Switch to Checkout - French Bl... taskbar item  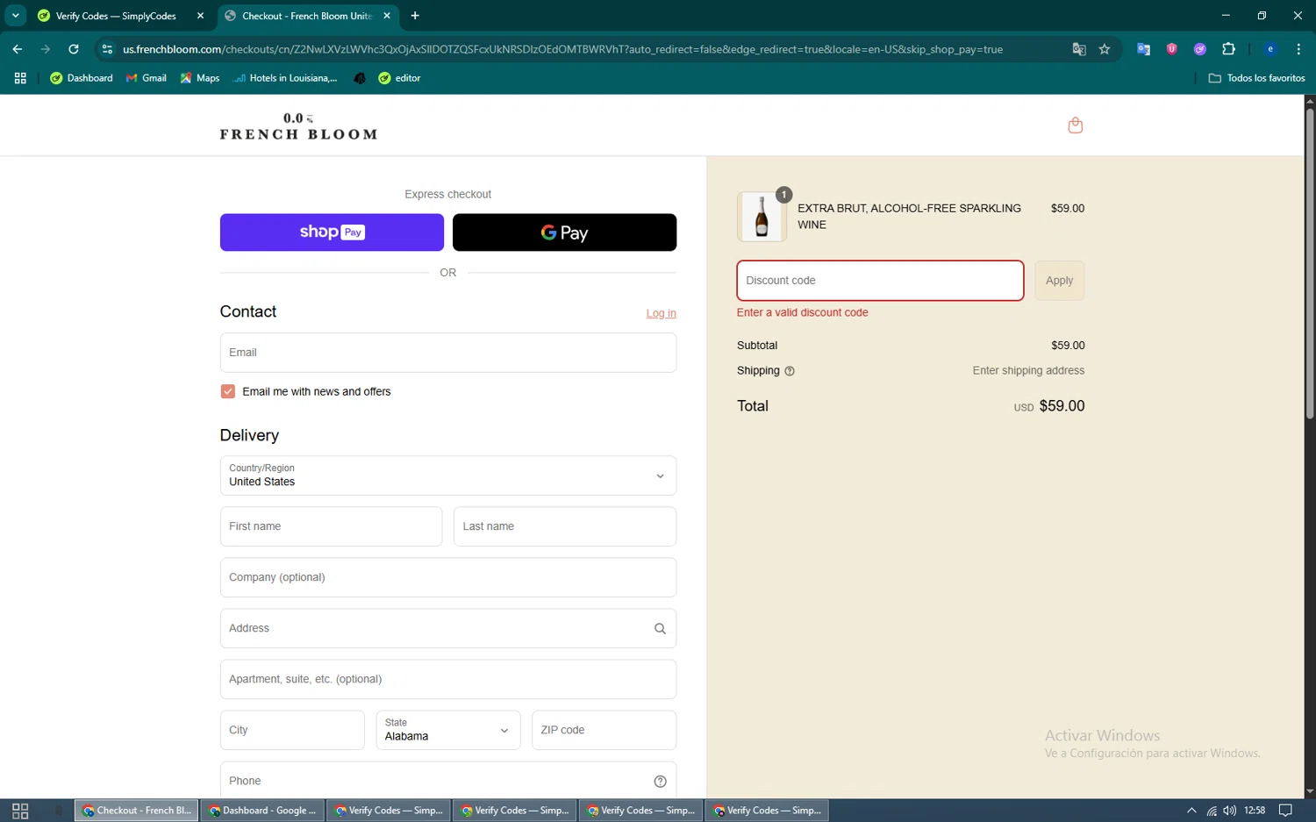click(137, 811)
